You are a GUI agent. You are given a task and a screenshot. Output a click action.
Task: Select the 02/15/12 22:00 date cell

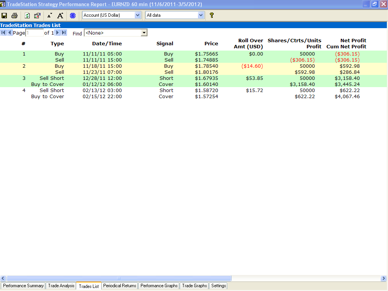point(102,96)
